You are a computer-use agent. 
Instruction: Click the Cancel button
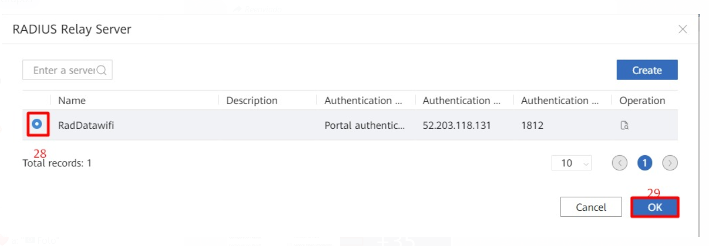[591, 207]
